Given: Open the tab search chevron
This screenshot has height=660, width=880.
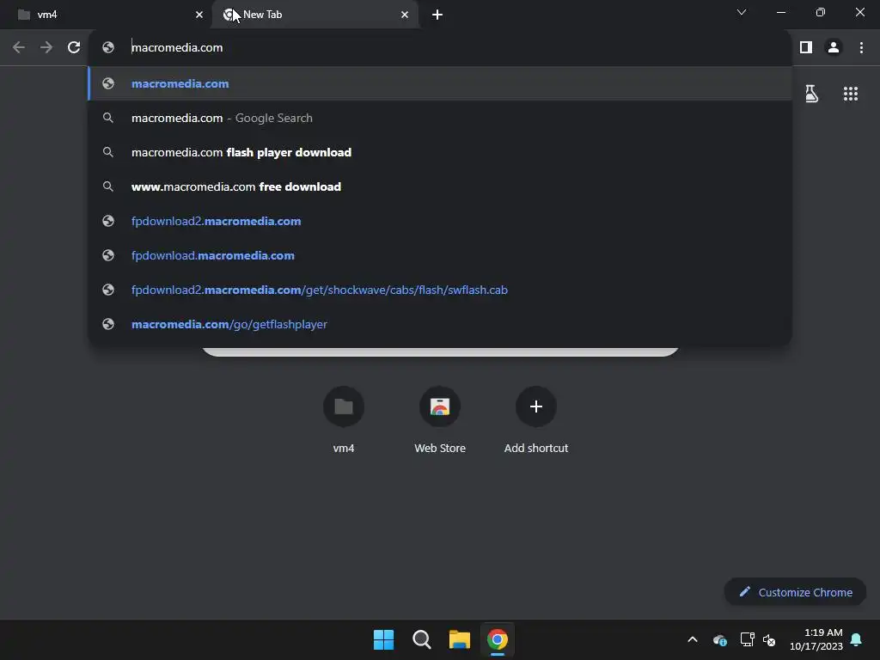Looking at the screenshot, I should (x=742, y=12).
